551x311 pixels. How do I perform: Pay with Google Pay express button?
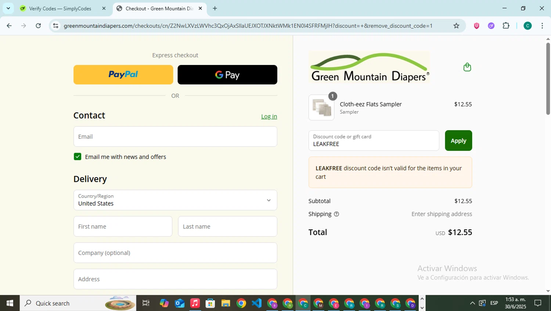(227, 75)
